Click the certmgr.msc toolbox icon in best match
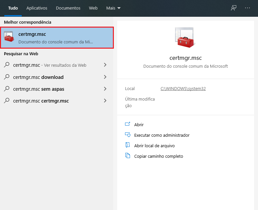The image size is (258, 210). click(9, 37)
